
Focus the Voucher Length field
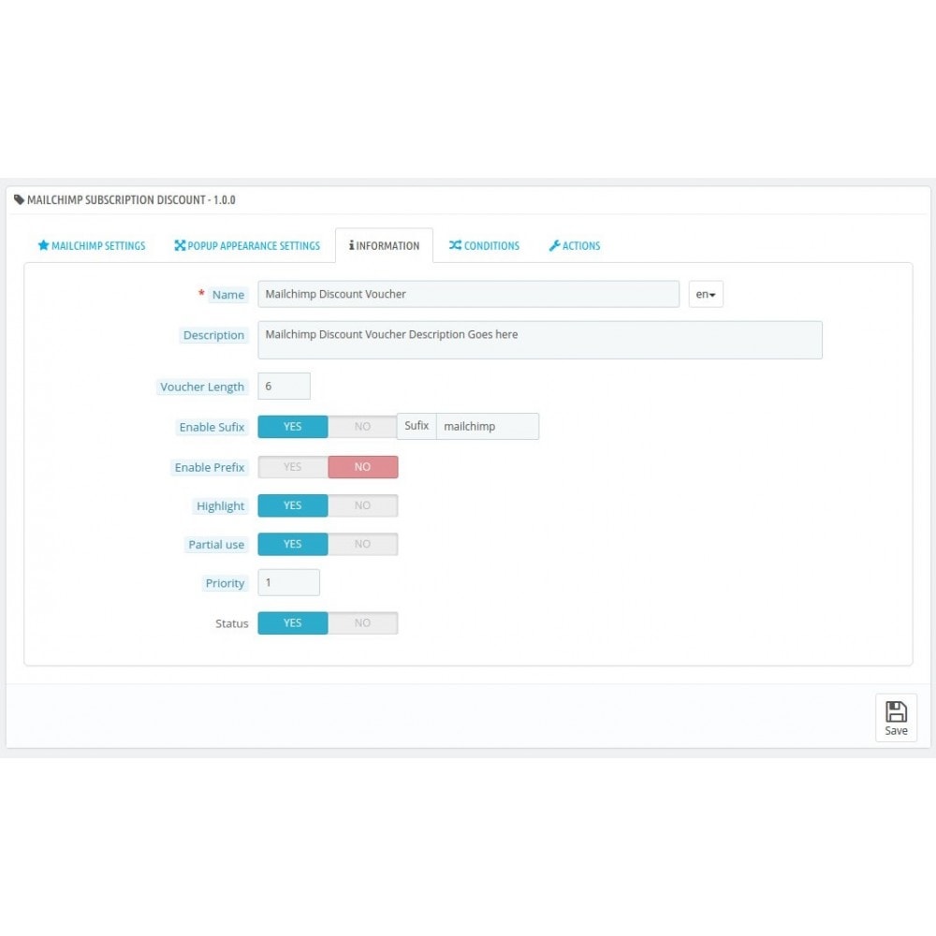click(x=285, y=387)
